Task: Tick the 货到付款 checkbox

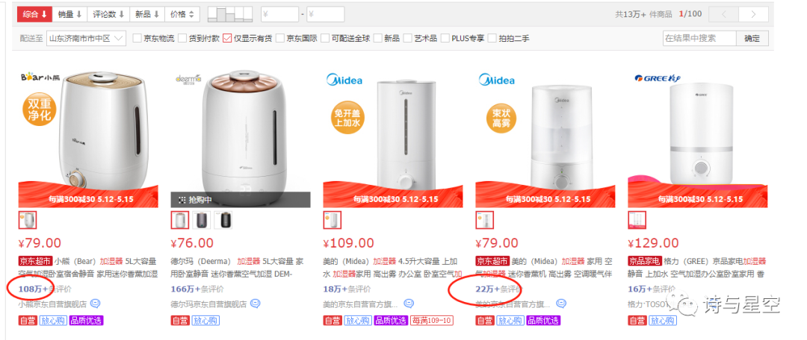Action: click(182, 38)
